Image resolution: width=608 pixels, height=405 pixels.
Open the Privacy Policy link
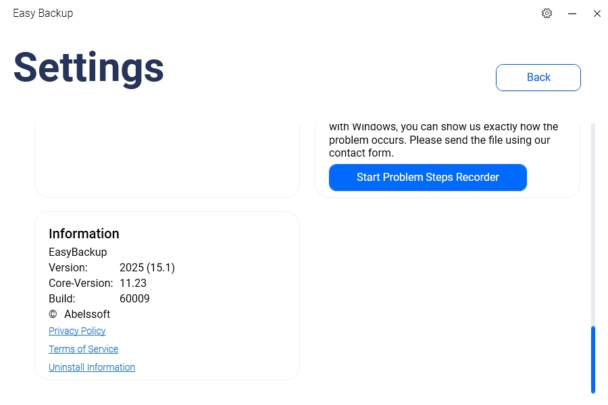pyautogui.click(x=77, y=331)
